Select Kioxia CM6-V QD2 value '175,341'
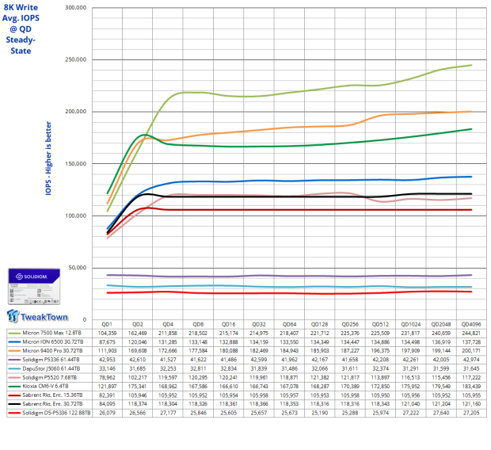 pyautogui.click(x=138, y=386)
